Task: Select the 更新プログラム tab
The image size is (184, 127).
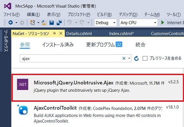Action: [101, 45]
